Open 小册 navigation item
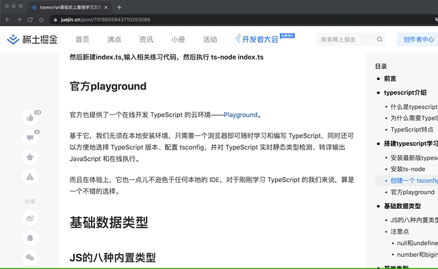The image size is (438, 269). click(x=178, y=40)
